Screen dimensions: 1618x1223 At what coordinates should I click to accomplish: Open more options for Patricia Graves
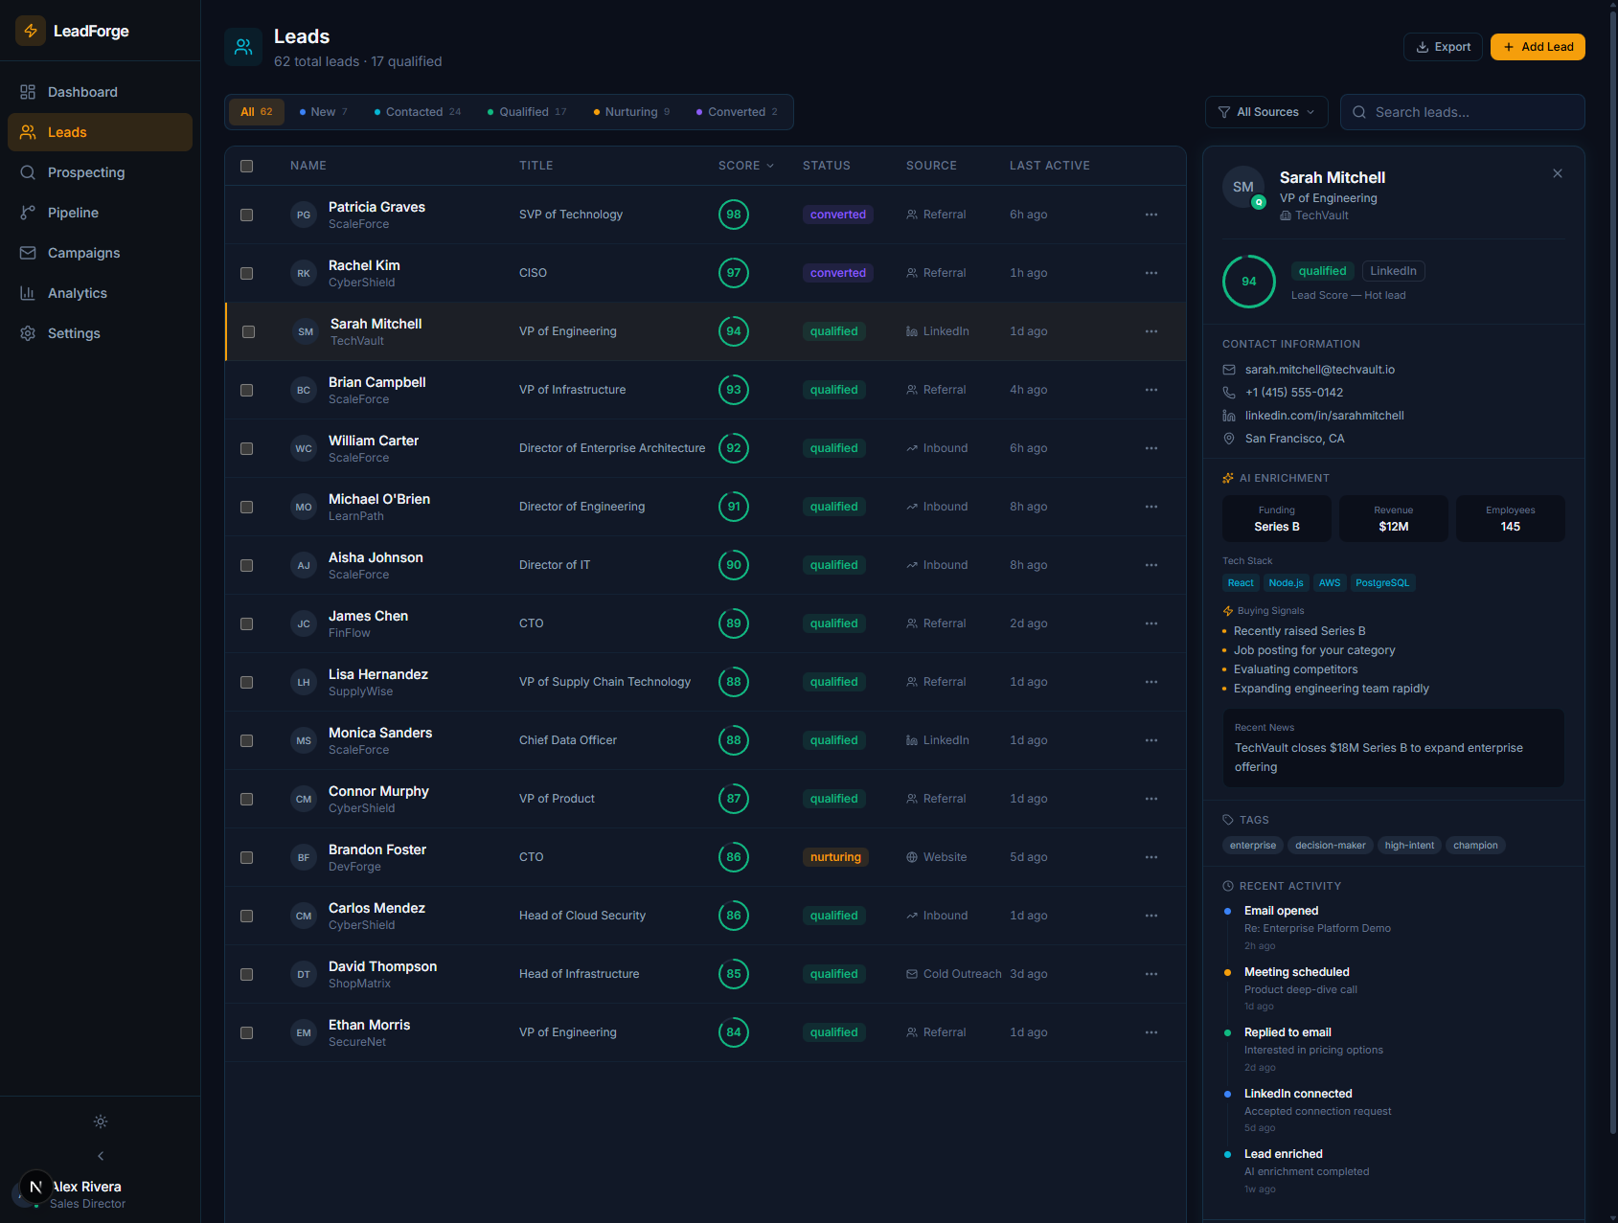tap(1151, 215)
